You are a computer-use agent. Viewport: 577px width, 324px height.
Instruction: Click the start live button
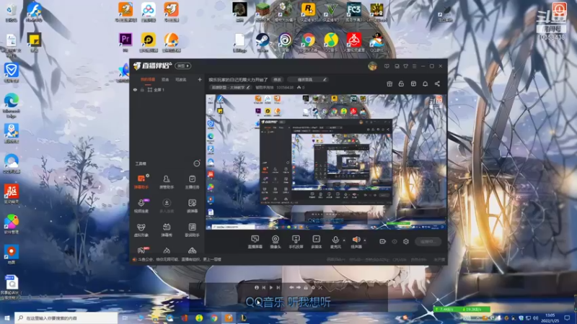coord(428,241)
